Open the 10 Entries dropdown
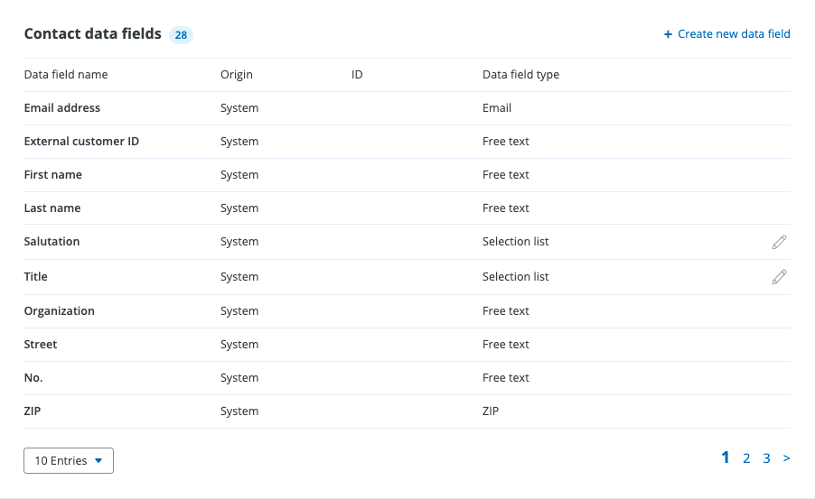This screenshot has height=499, width=815. point(69,461)
